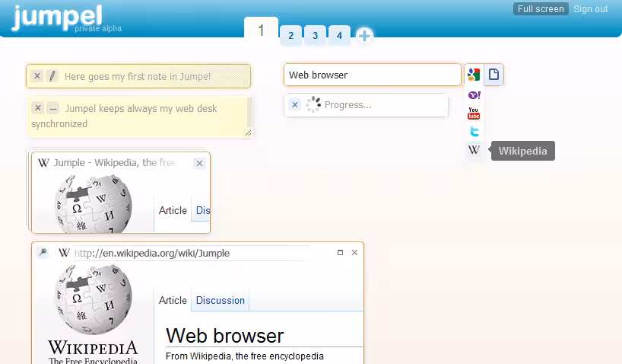Screen dimensions: 622x364
Task: Open the Google search engine selector
Action: pos(474,75)
